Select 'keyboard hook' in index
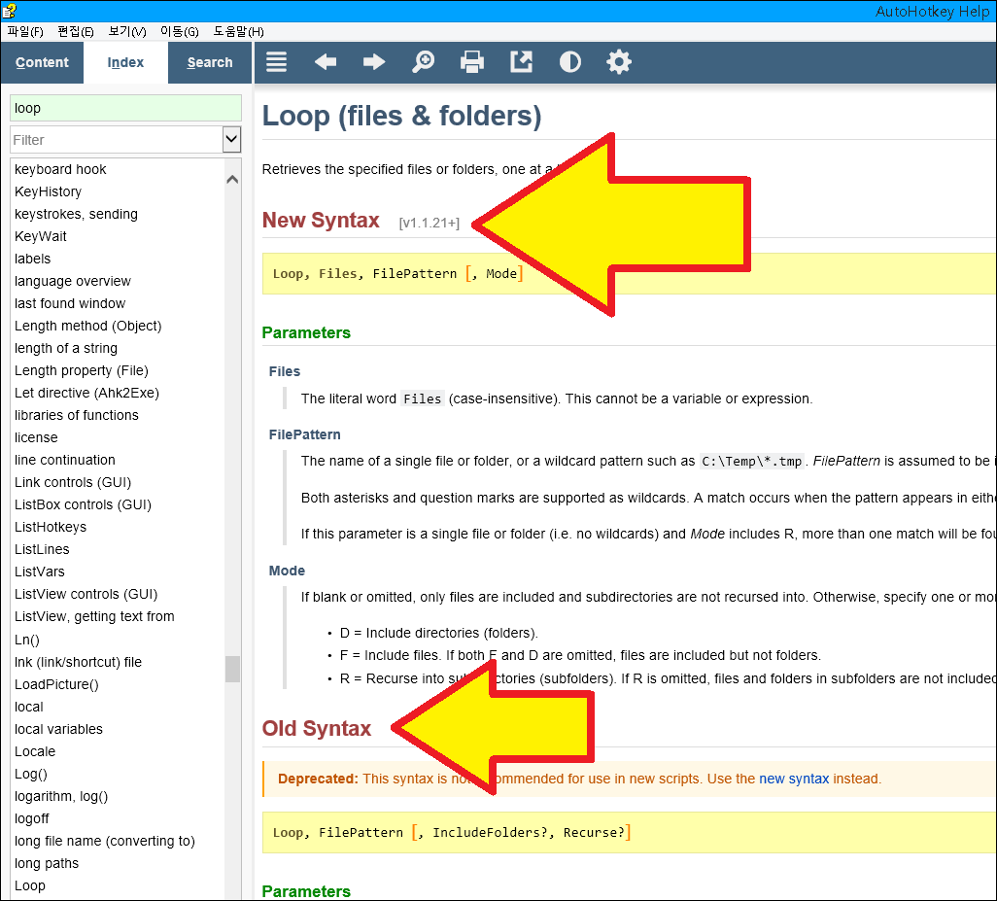The width and height of the screenshot is (997, 901). (x=60, y=169)
